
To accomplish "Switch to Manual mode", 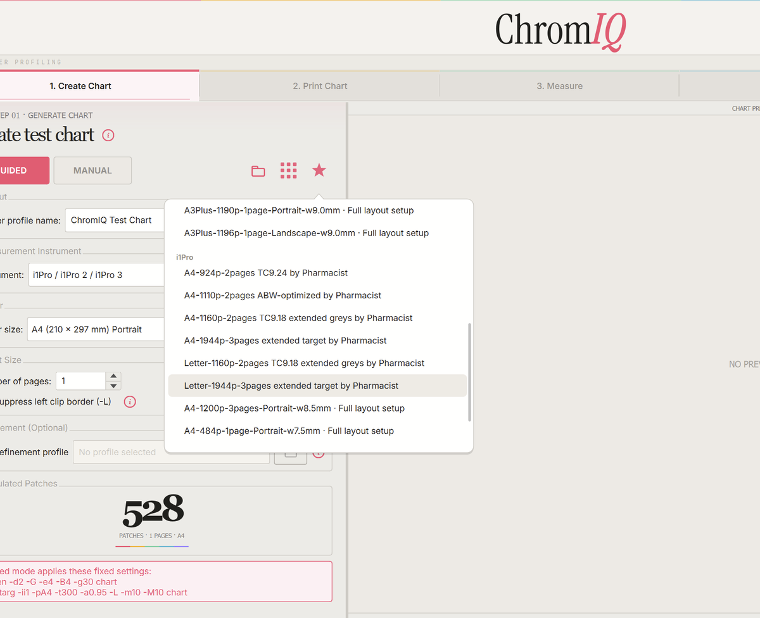I will [x=92, y=170].
